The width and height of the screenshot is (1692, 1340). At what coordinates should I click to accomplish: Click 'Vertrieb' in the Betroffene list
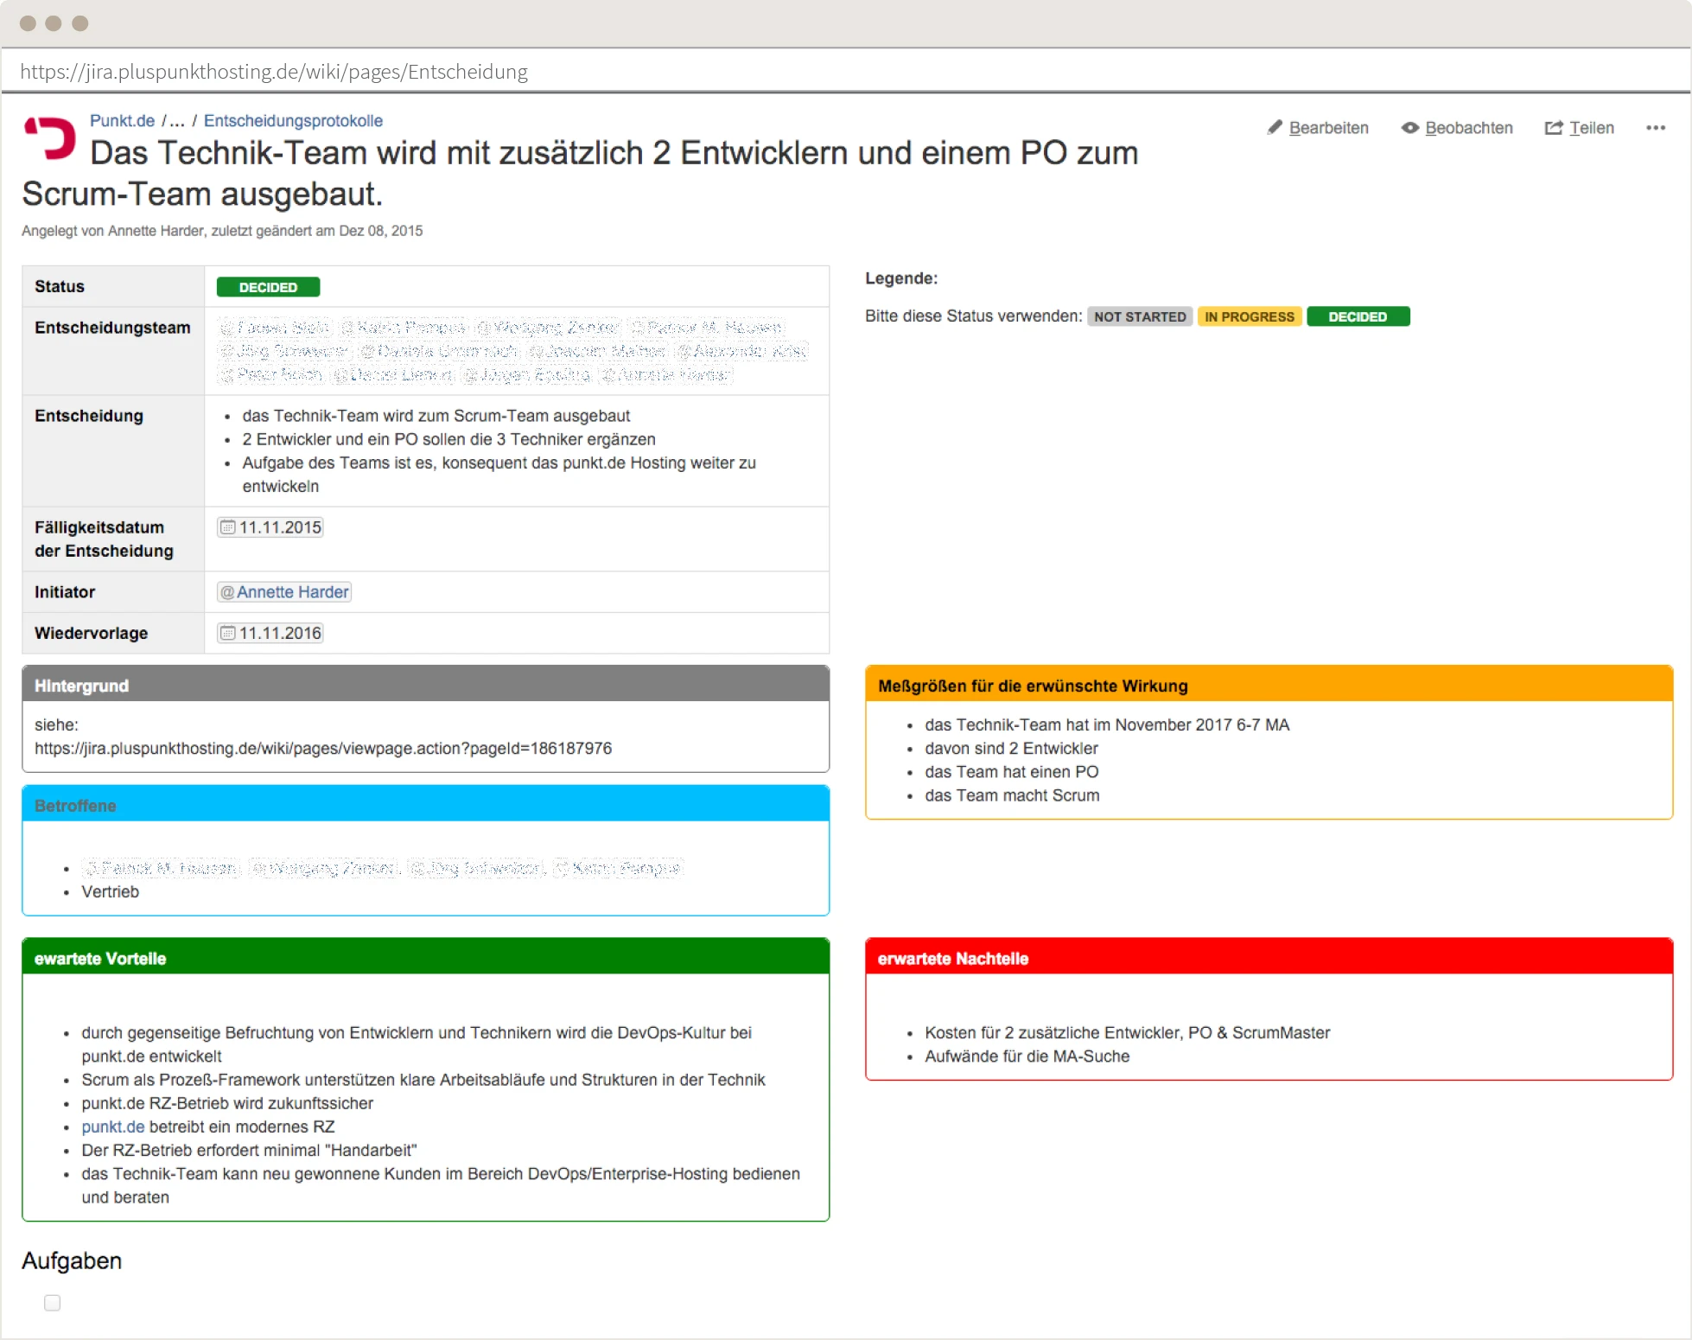click(110, 892)
